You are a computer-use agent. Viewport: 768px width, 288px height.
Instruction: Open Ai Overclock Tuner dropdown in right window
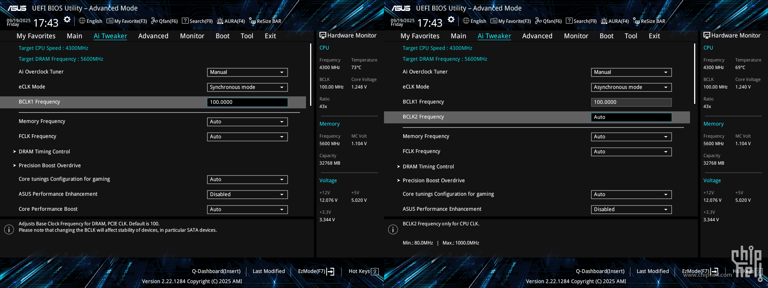point(631,72)
